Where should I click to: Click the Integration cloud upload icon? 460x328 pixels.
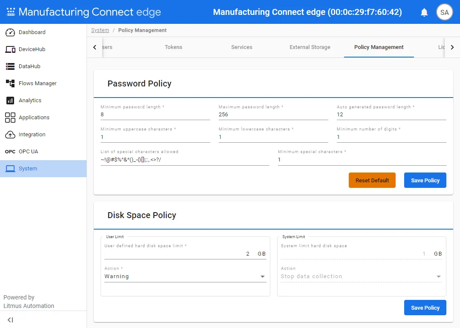pos(10,135)
